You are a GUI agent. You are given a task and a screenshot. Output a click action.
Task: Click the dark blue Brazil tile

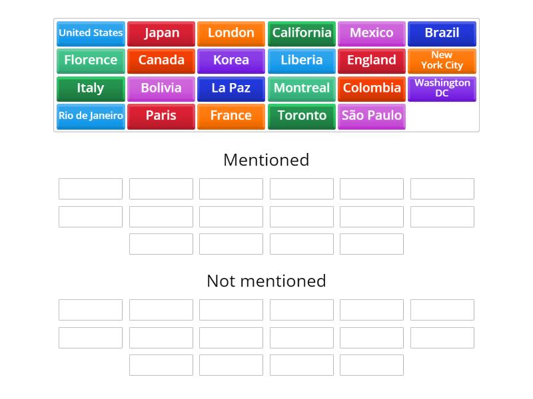pos(442,34)
